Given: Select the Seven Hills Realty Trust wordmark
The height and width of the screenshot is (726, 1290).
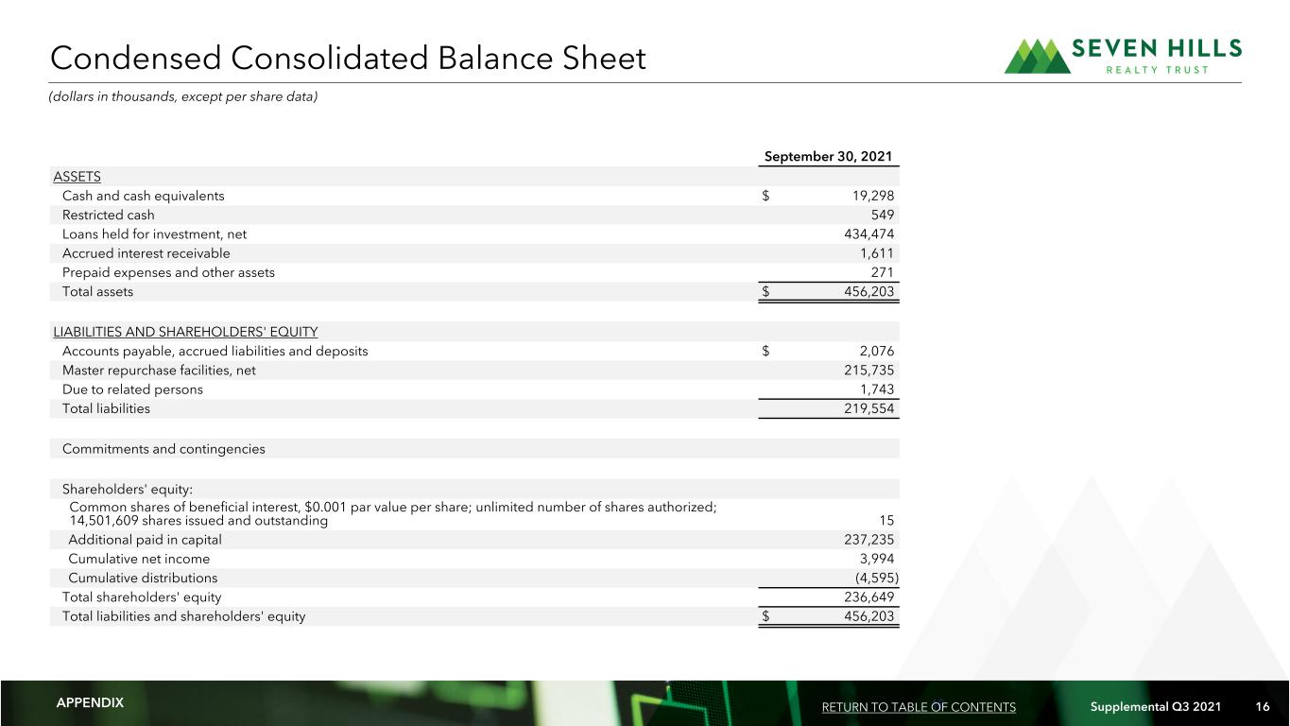Looking at the screenshot, I should [1159, 57].
